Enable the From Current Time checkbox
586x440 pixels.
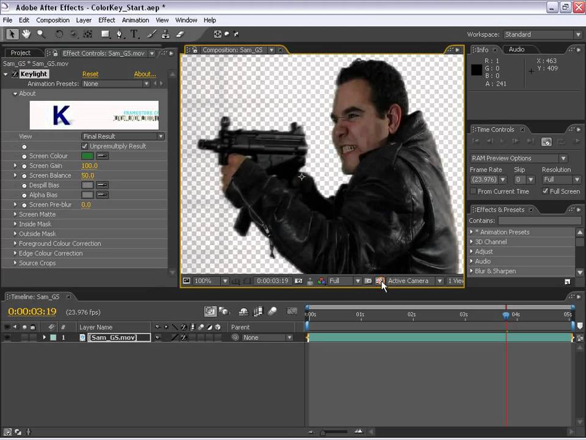pyautogui.click(x=473, y=191)
